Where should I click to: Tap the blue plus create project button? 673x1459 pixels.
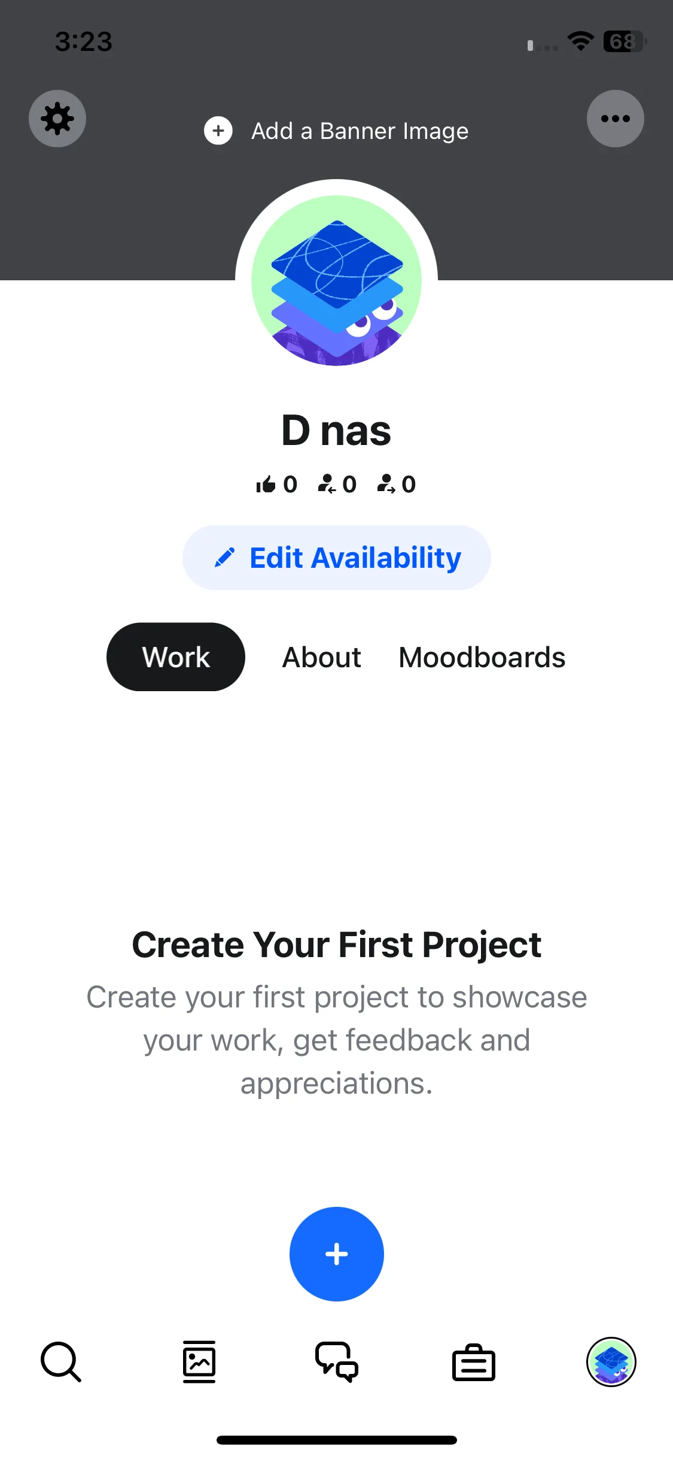point(337,1254)
